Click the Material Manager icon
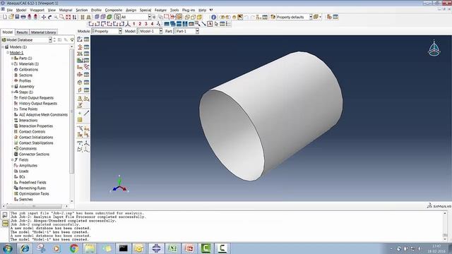This screenshot has width=452, height=254. point(86,40)
